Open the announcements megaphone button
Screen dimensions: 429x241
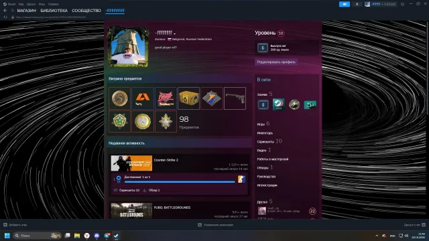point(344,4)
